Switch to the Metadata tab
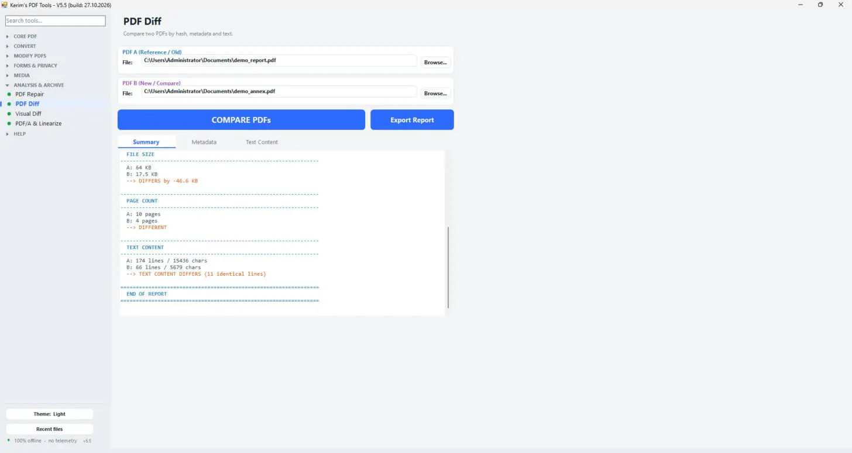This screenshot has height=453, width=852. (x=204, y=142)
